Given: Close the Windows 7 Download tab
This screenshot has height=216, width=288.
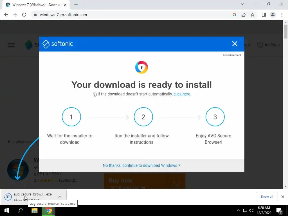Looking at the screenshot, I should click(x=65, y=5).
